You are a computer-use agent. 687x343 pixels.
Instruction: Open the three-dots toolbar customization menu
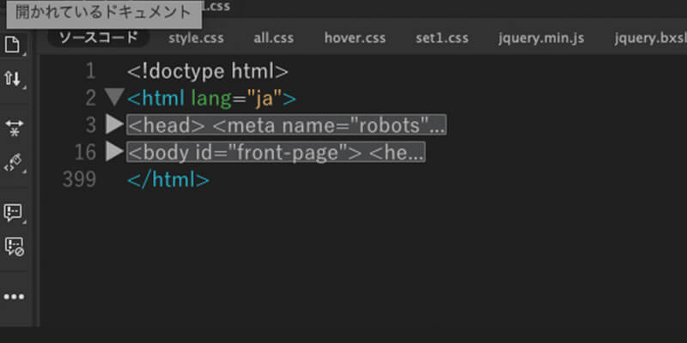[14, 297]
